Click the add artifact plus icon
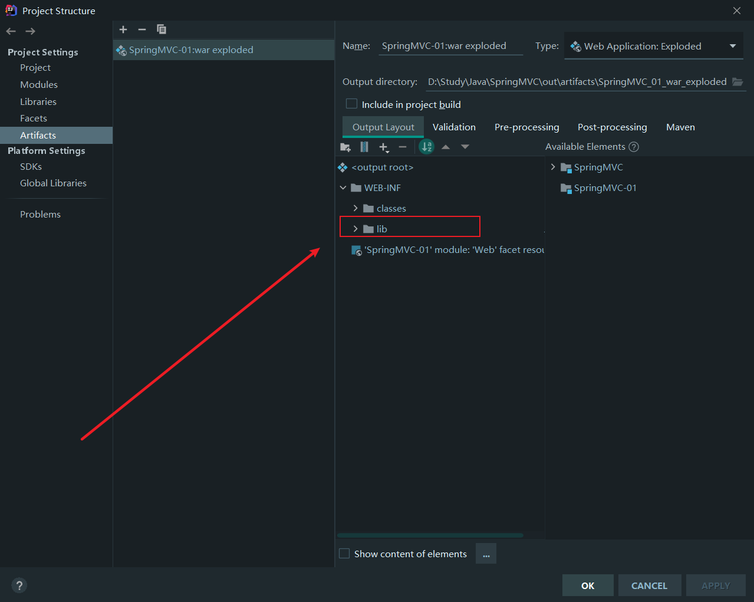The width and height of the screenshot is (754, 602). pyautogui.click(x=123, y=29)
